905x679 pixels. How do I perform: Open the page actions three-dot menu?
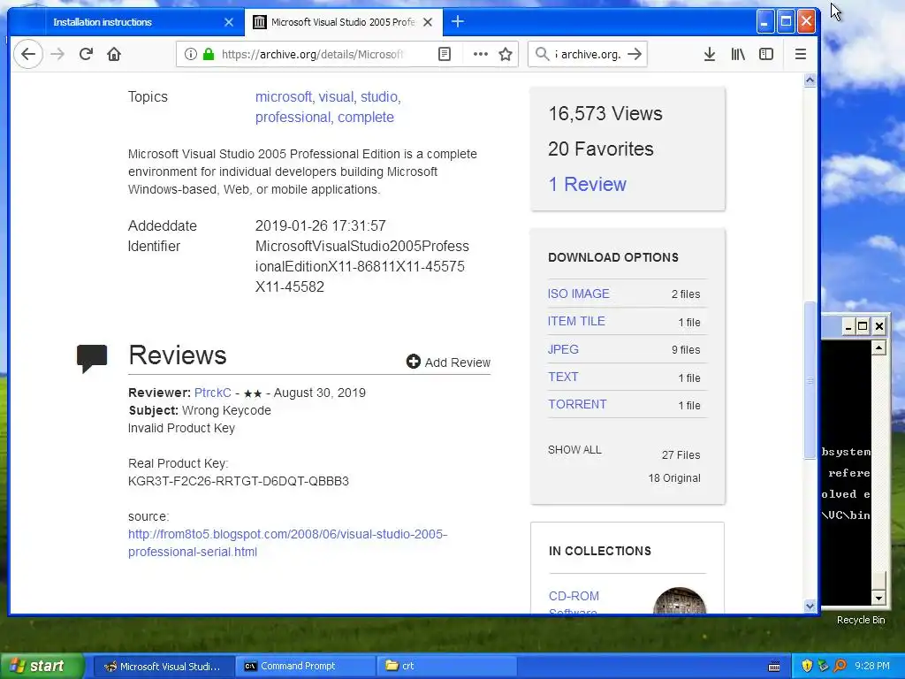coord(480,54)
